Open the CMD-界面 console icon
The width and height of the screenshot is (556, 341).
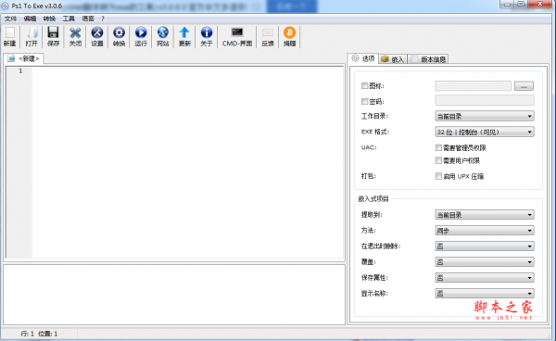click(x=237, y=37)
